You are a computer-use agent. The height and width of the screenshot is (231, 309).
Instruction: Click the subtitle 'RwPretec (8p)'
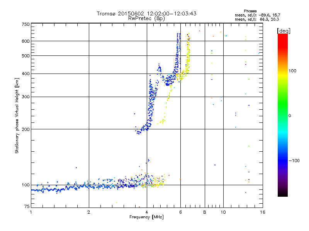point(146,18)
